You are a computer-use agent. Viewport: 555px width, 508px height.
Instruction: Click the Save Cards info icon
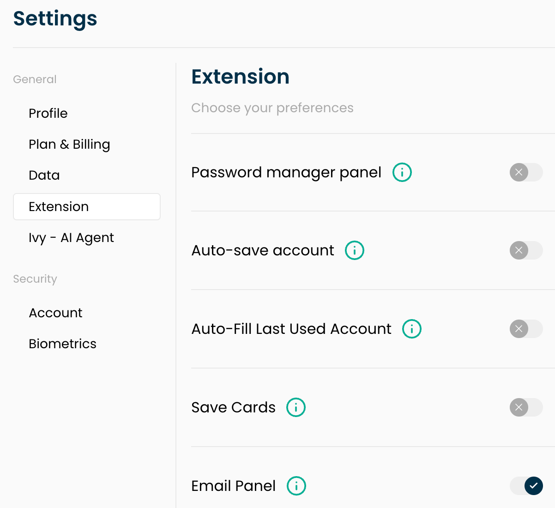click(x=296, y=407)
